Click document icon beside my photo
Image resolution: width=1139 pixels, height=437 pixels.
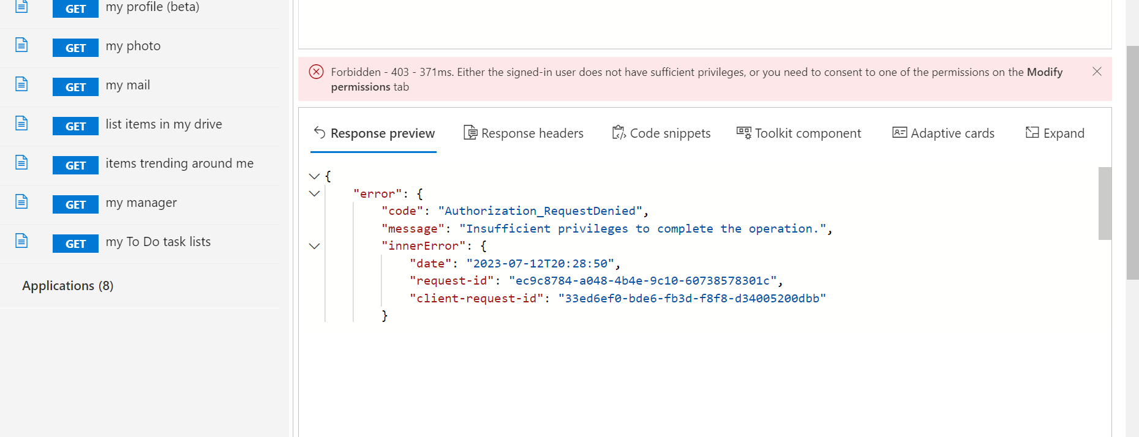[x=21, y=45]
